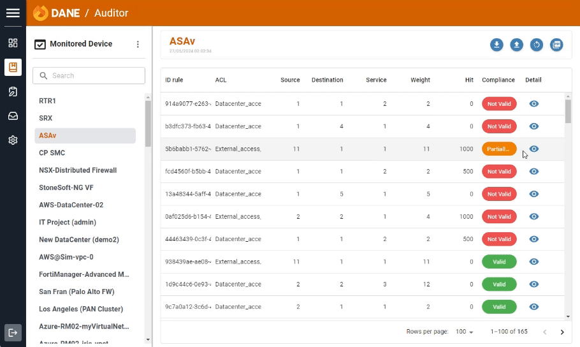This screenshot has height=347, width=580.
Task: Open the dashboard grid icon in sidebar
Action: coord(13,43)
